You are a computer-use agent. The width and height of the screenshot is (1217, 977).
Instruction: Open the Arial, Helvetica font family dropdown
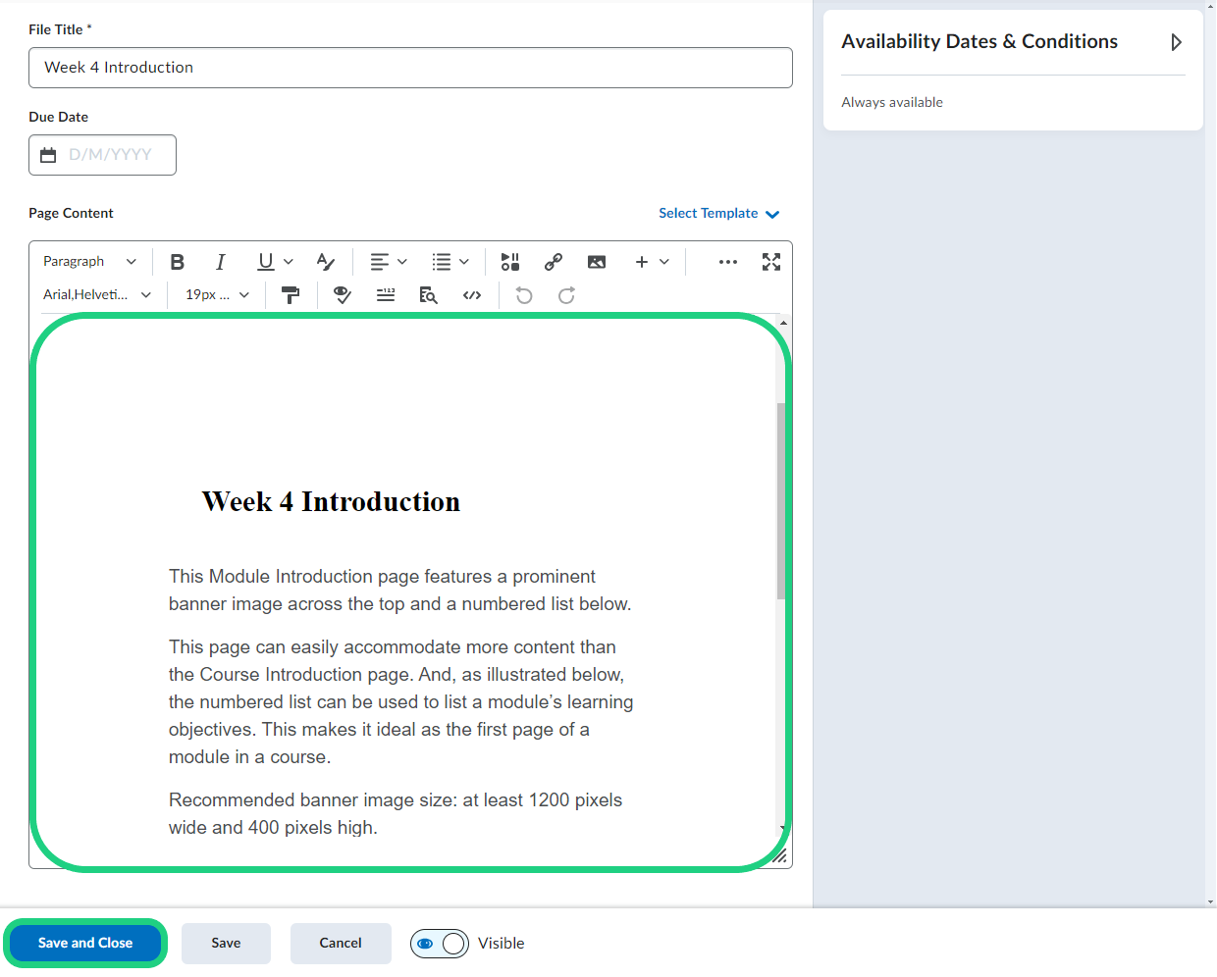click(96, 295)
